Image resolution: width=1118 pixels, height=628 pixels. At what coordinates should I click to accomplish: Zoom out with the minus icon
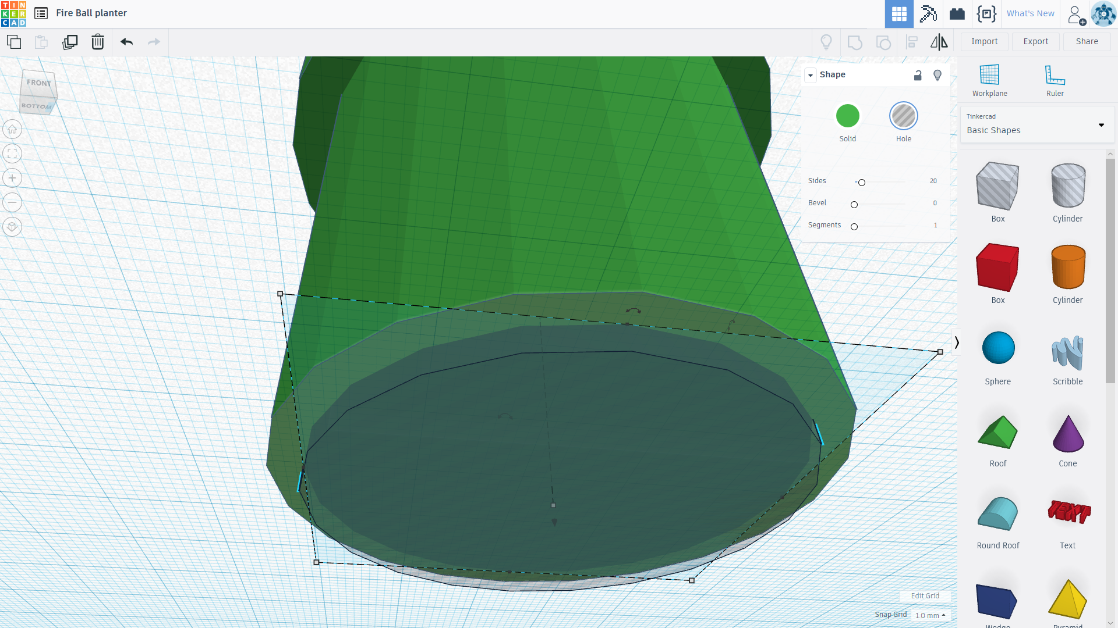12,202
